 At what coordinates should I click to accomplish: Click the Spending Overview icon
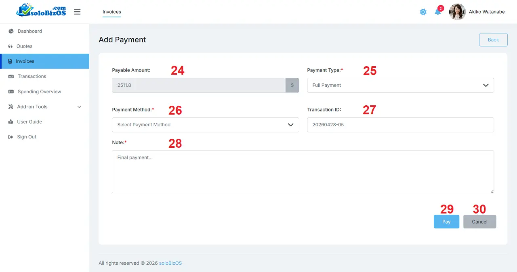point(11,92)
